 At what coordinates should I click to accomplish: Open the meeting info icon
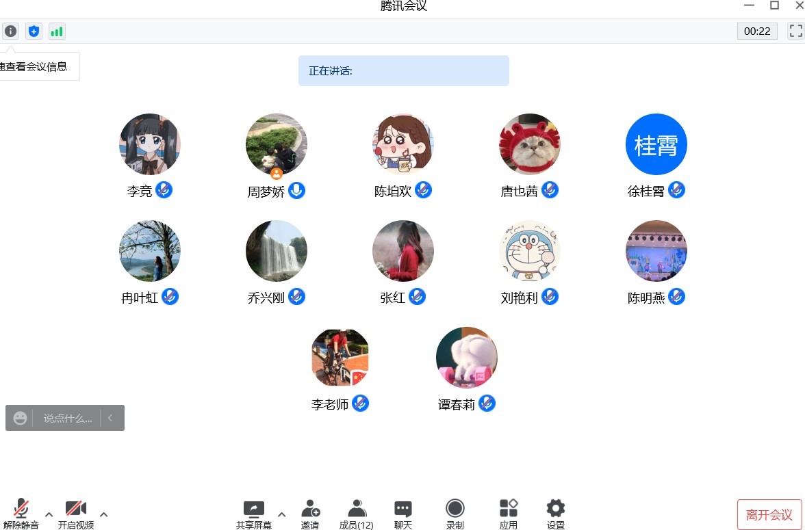[10, 31]
